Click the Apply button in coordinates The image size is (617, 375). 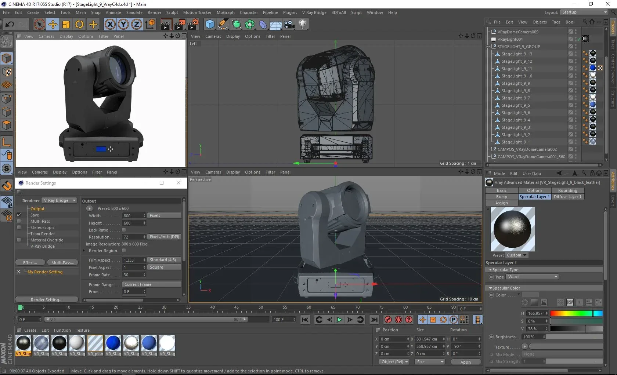466,362
